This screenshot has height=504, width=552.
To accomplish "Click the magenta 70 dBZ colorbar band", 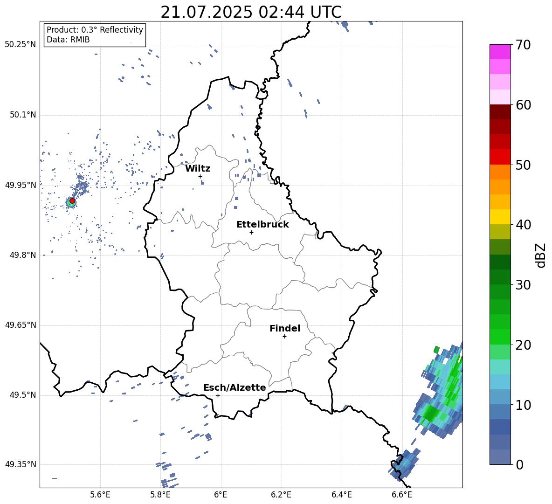I will coord(500,52).
